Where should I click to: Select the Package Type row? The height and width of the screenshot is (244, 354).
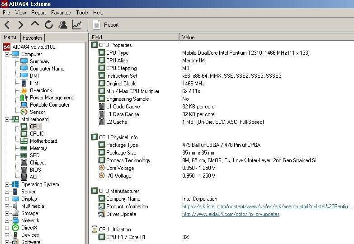coord(222,145)
